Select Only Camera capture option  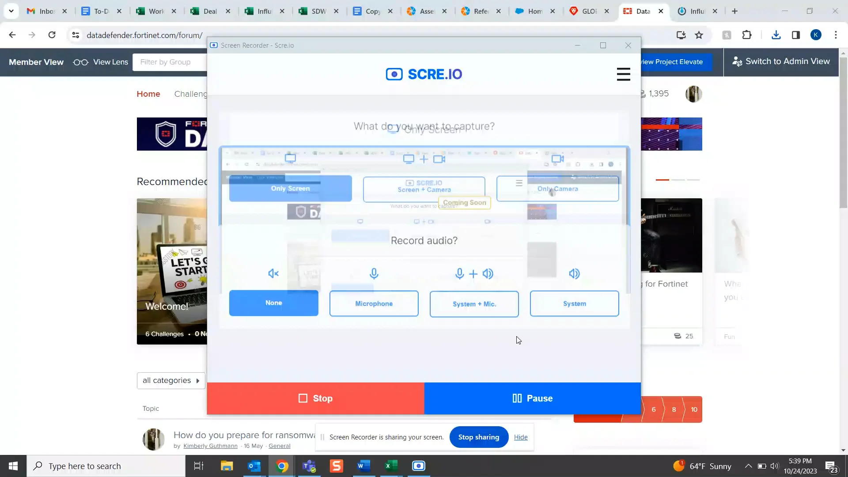557,189
